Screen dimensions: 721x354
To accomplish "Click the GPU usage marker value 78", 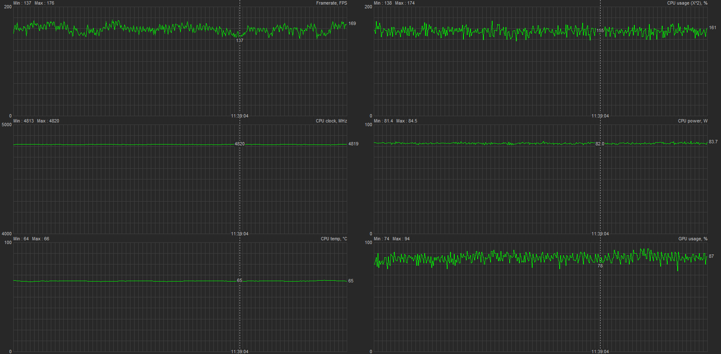I will coord(600,266).
